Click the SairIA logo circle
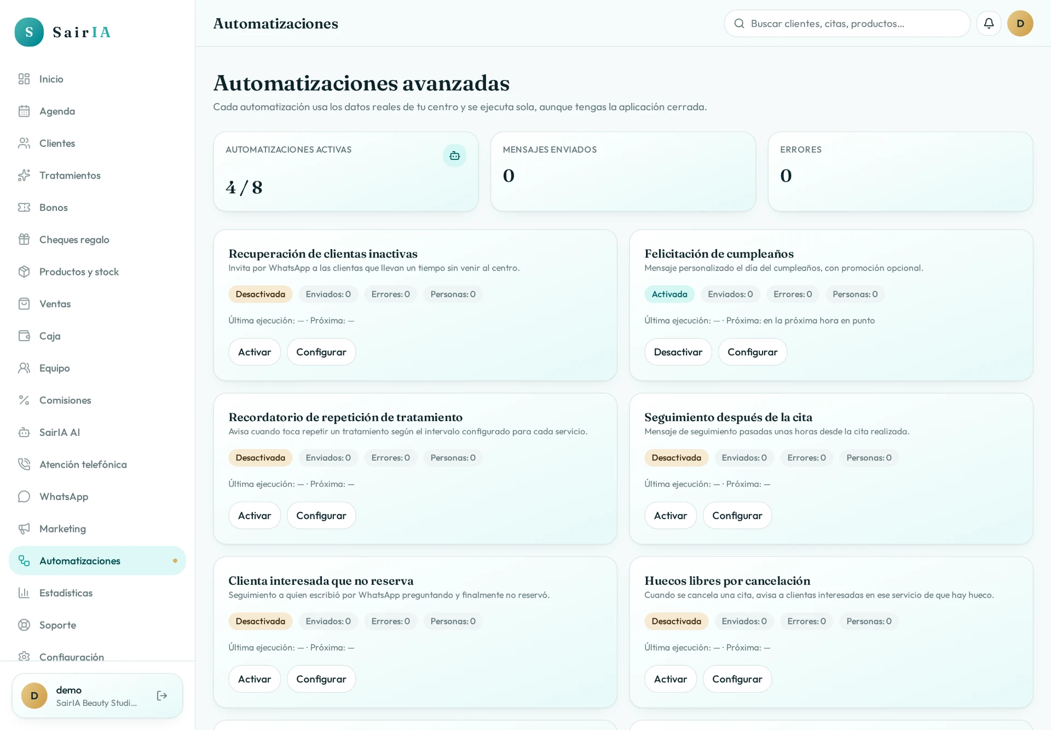This screenshot has width=1051, height=730. pos(29,32)
